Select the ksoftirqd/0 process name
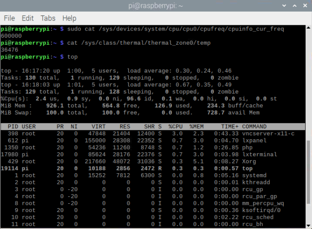Image resolution: width=312 pixels, height=229 pixels. (x=261, y=210)
